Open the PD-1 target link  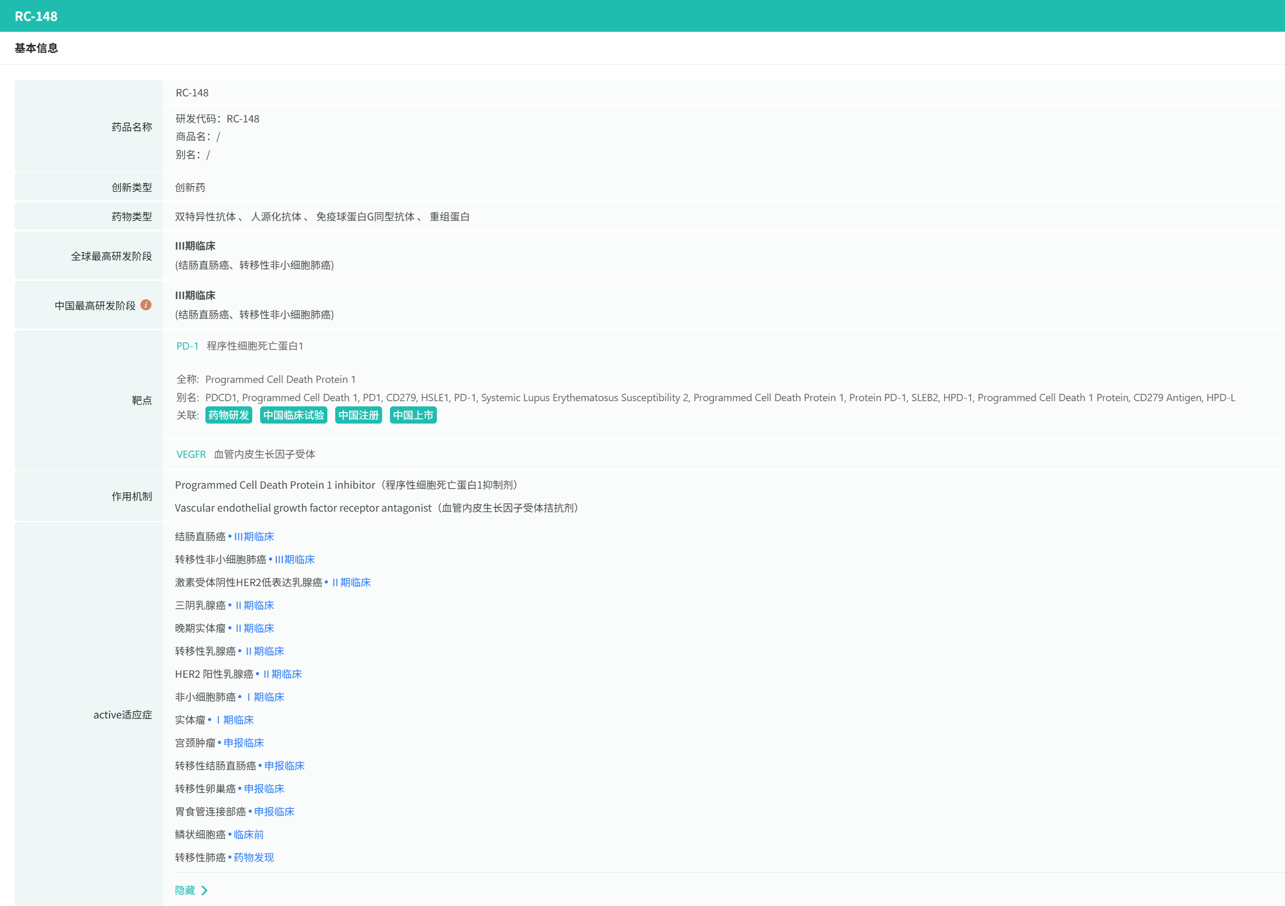pos(187,345)
